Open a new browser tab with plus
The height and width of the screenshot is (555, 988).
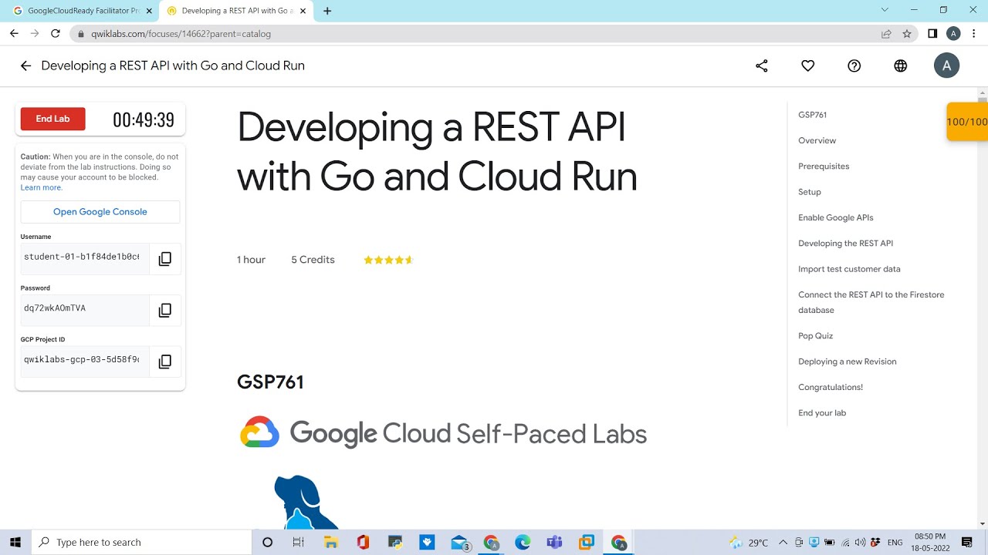click(327, 11)
